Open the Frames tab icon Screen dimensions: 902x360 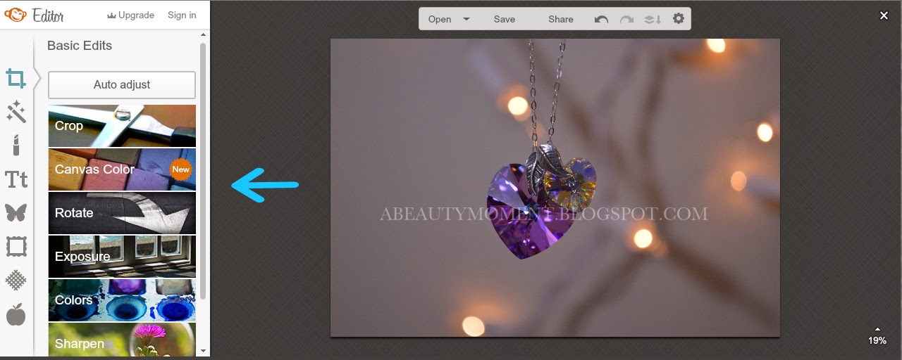point(16,246)
